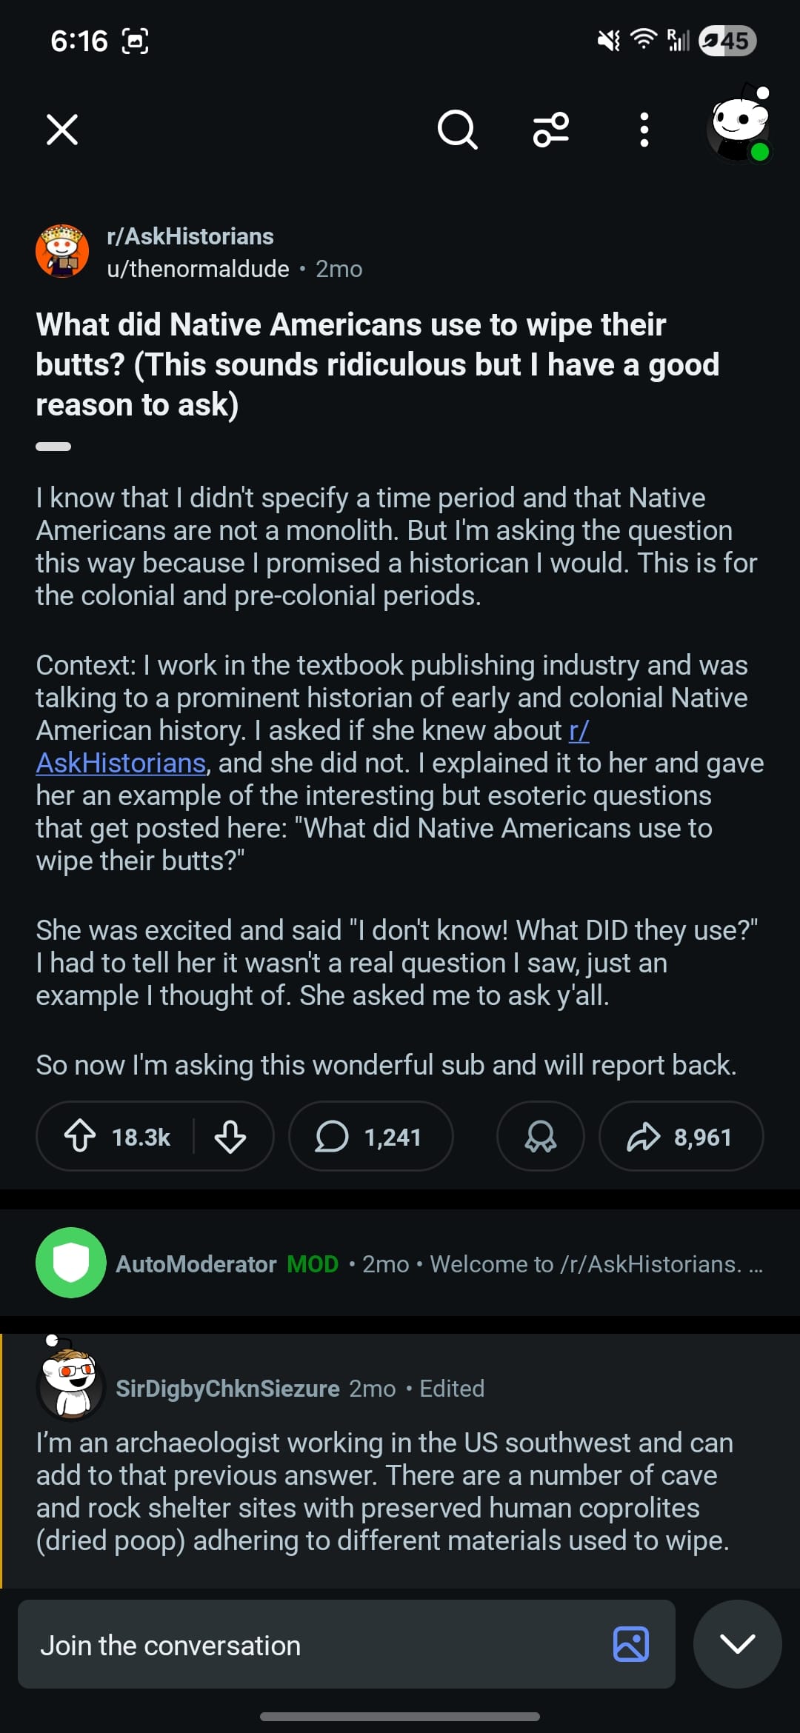
Task: Open the r/AskHistorians hyperlink in post body
Action: coord(121,763)
